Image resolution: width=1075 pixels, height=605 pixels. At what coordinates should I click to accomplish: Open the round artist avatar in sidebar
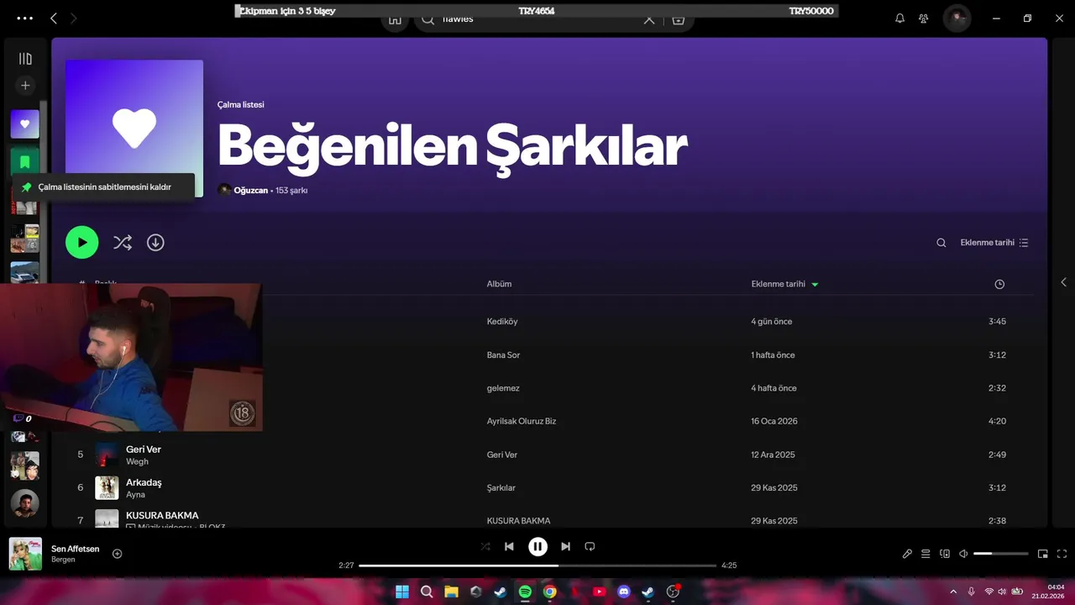tap(25, 503)
